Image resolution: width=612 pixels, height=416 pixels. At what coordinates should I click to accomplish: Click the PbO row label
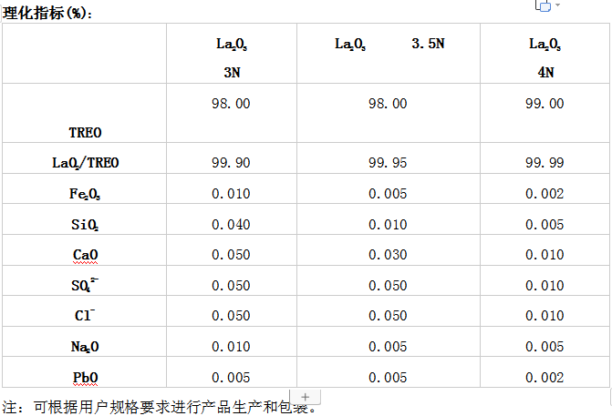click(x=85, y=377)
